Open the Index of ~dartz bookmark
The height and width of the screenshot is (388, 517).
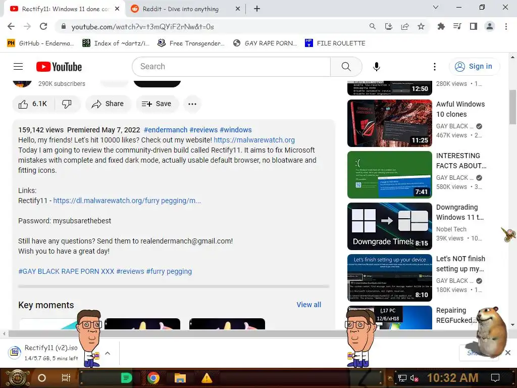116,43
